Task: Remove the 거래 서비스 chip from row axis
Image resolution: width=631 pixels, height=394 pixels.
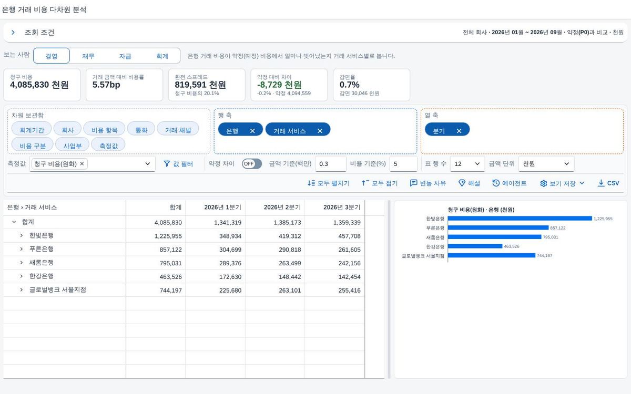Action: [x=320, y=131]
